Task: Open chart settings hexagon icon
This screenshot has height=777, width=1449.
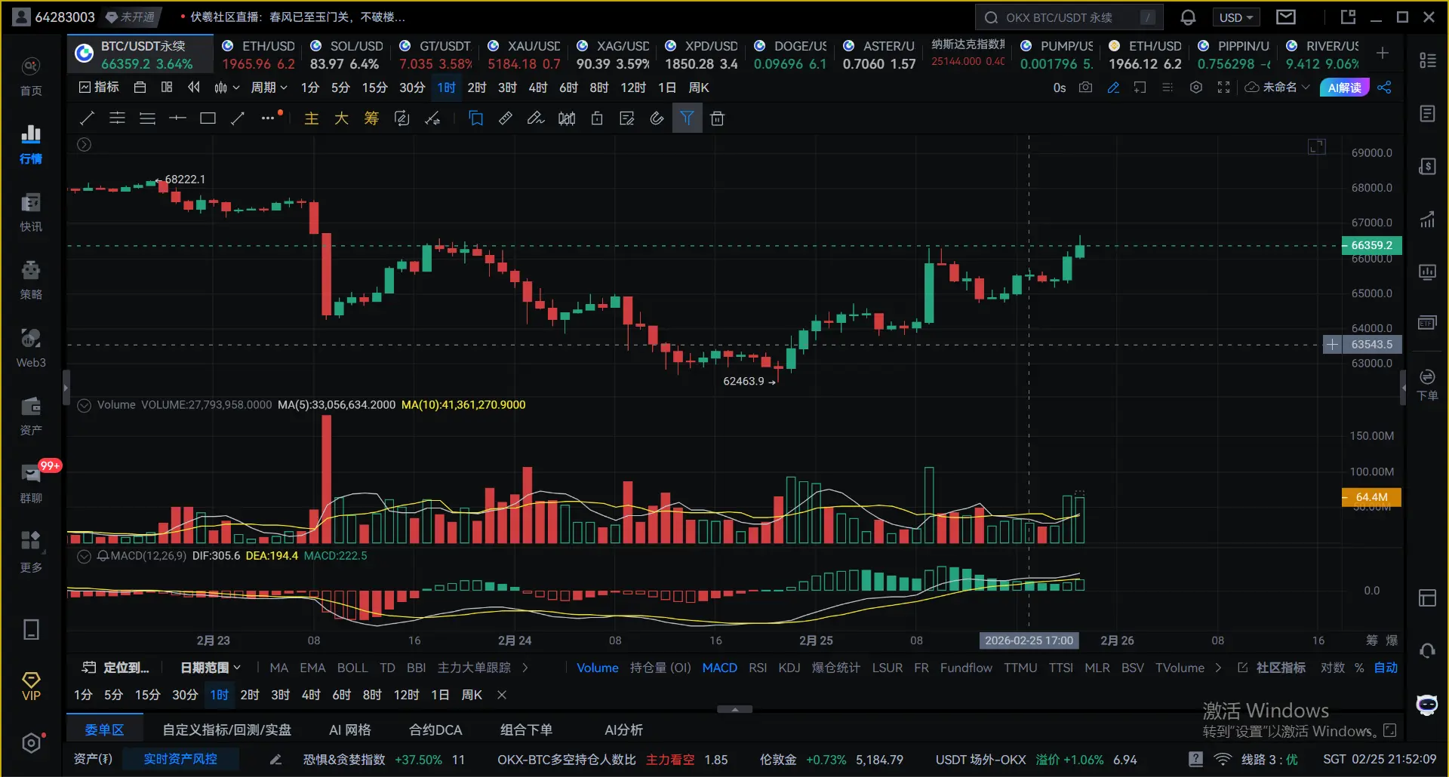Action: click(x=1195, y=88)
